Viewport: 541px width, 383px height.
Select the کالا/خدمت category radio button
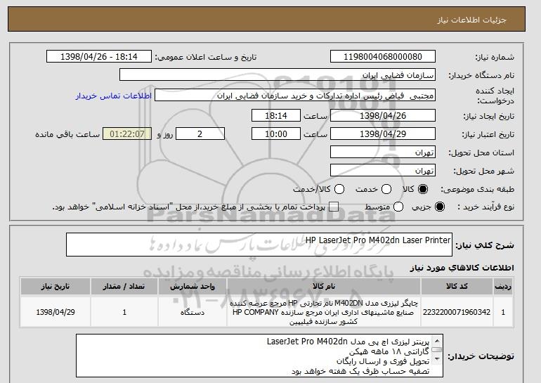339,189
